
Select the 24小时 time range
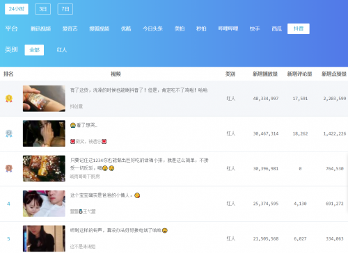coord(17,9)
